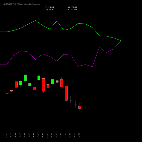Click the 27 Jul date axis label
This screenshot has width=142, height=142.
pyautogui.click(x=65, y=135)
